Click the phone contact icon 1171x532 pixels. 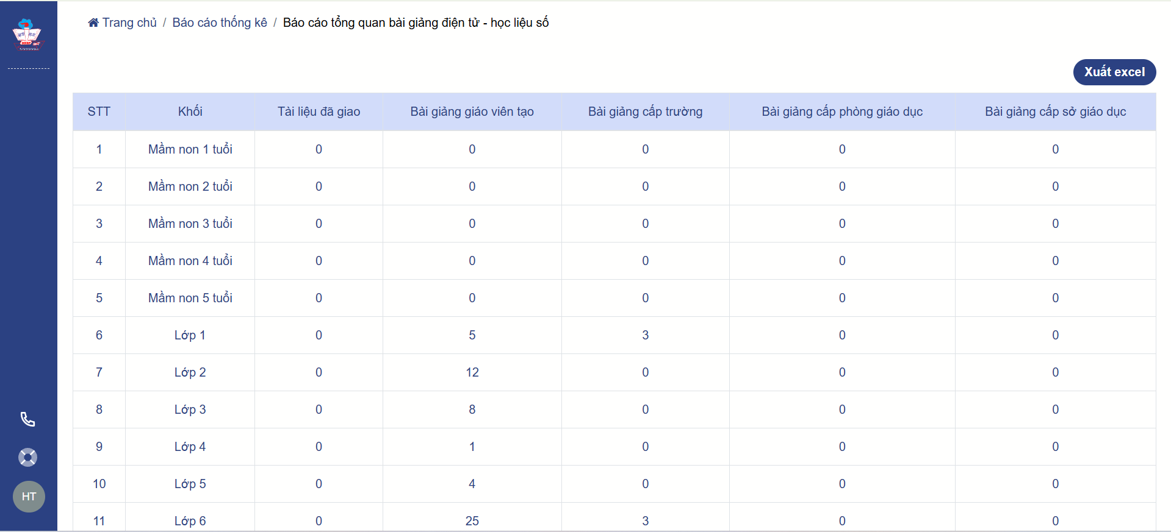[28, 419]
